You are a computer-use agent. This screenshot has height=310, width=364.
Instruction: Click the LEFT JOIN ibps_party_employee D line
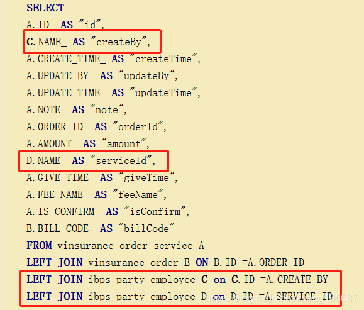182,297
